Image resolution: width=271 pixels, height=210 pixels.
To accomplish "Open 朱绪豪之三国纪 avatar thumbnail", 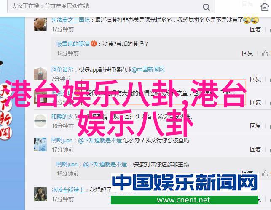I will (x=40, y=24).
